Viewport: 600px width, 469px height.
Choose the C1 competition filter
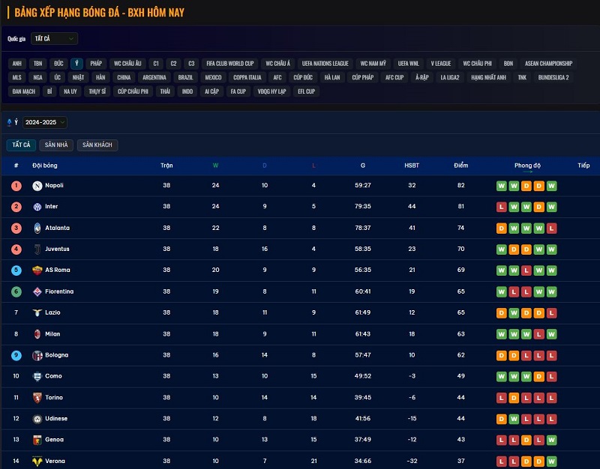pos(156,64)
